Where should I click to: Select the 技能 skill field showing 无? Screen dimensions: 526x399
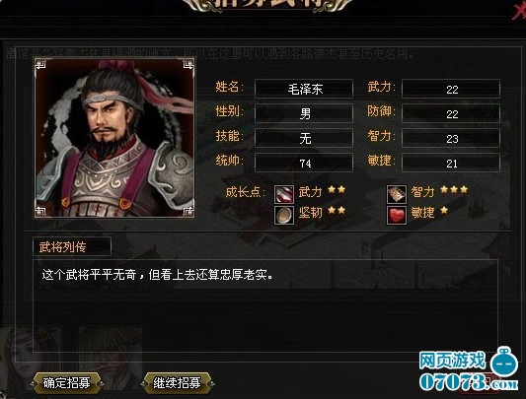pos(304,138)
